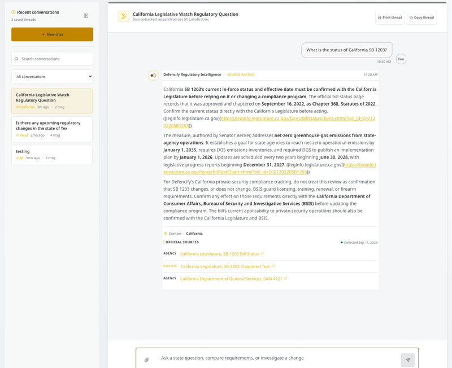Click the Collected Sep 11, 2026 status
The image size is (452, 368).
pyautogui.click(x=359, y=243)
